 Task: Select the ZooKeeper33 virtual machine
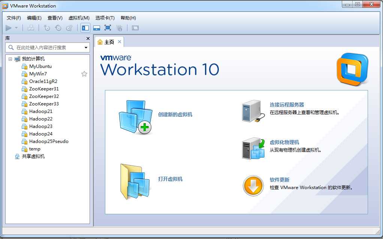[44, 104]
